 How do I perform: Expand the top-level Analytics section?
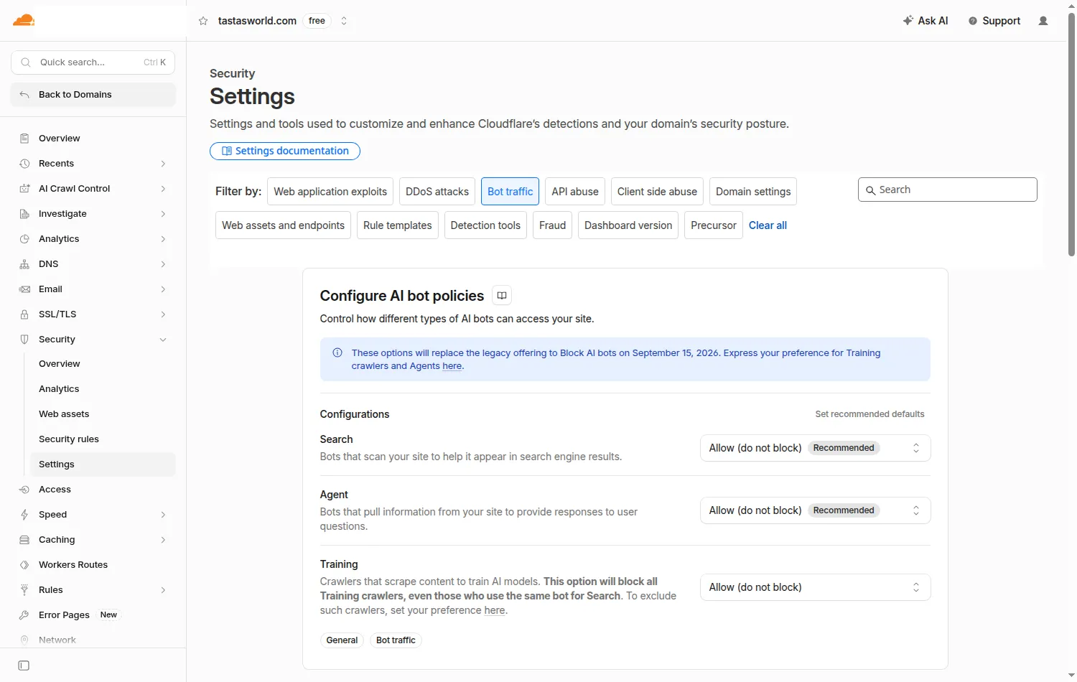coord(163,239)
